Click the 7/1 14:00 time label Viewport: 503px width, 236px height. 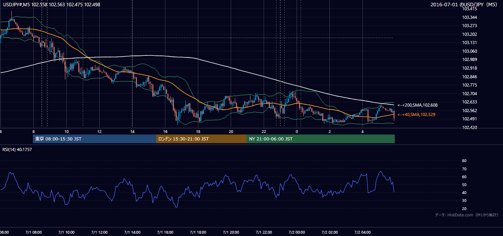[132, 232]
